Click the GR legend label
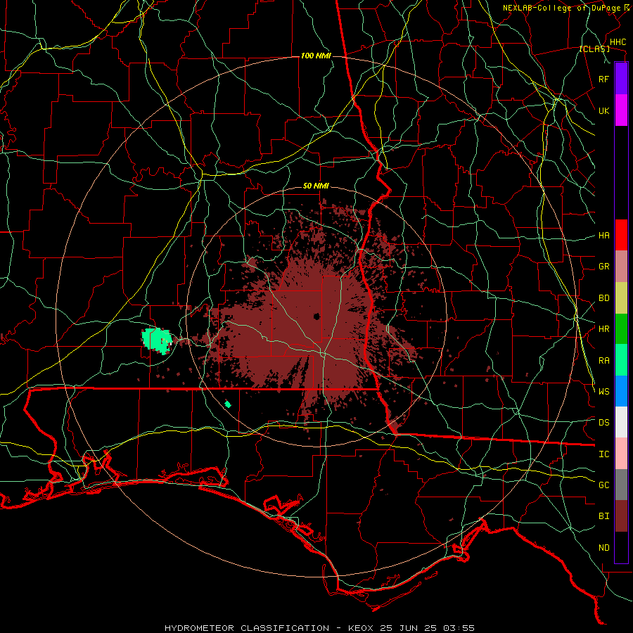 (603, 267)
